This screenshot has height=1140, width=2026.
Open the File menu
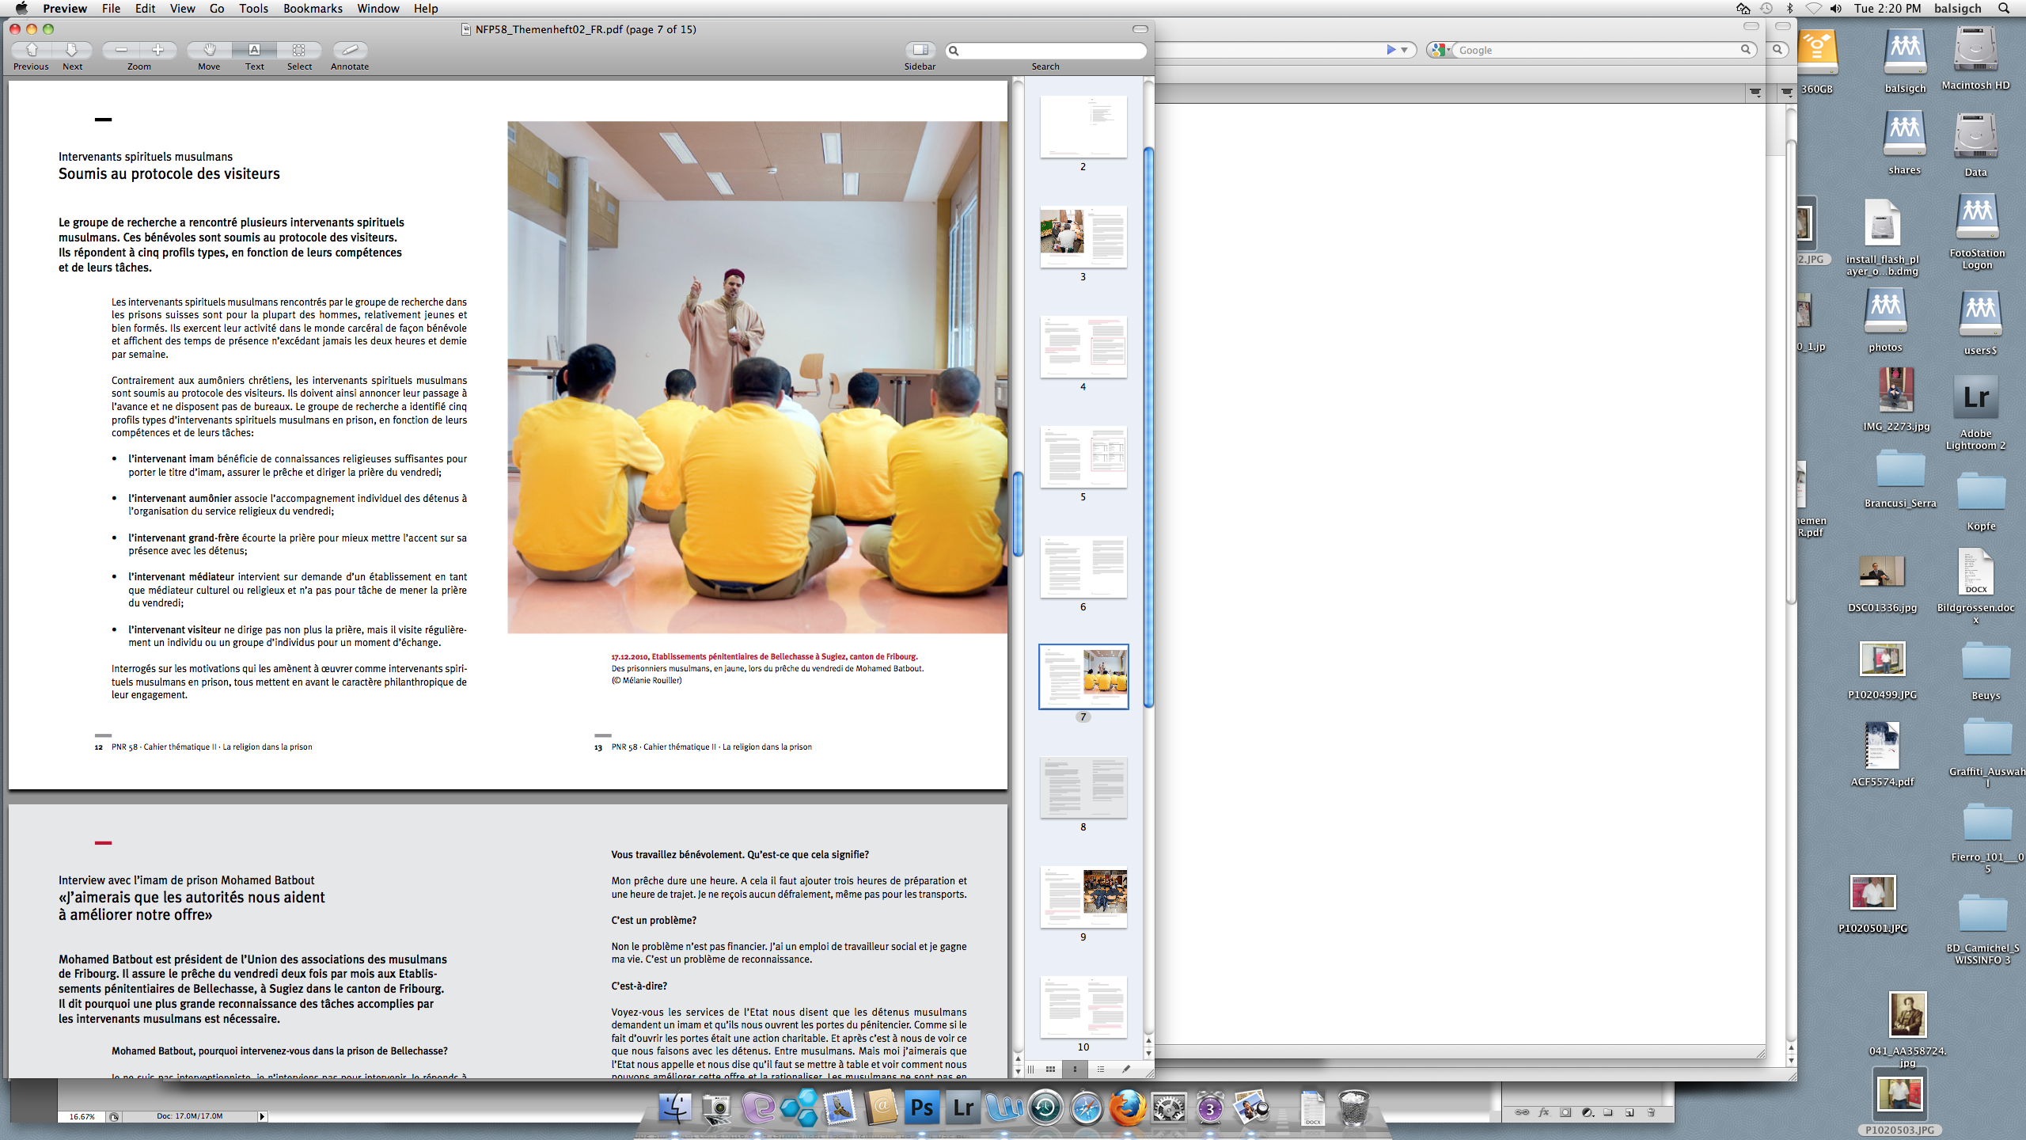(x=111, y=9)
